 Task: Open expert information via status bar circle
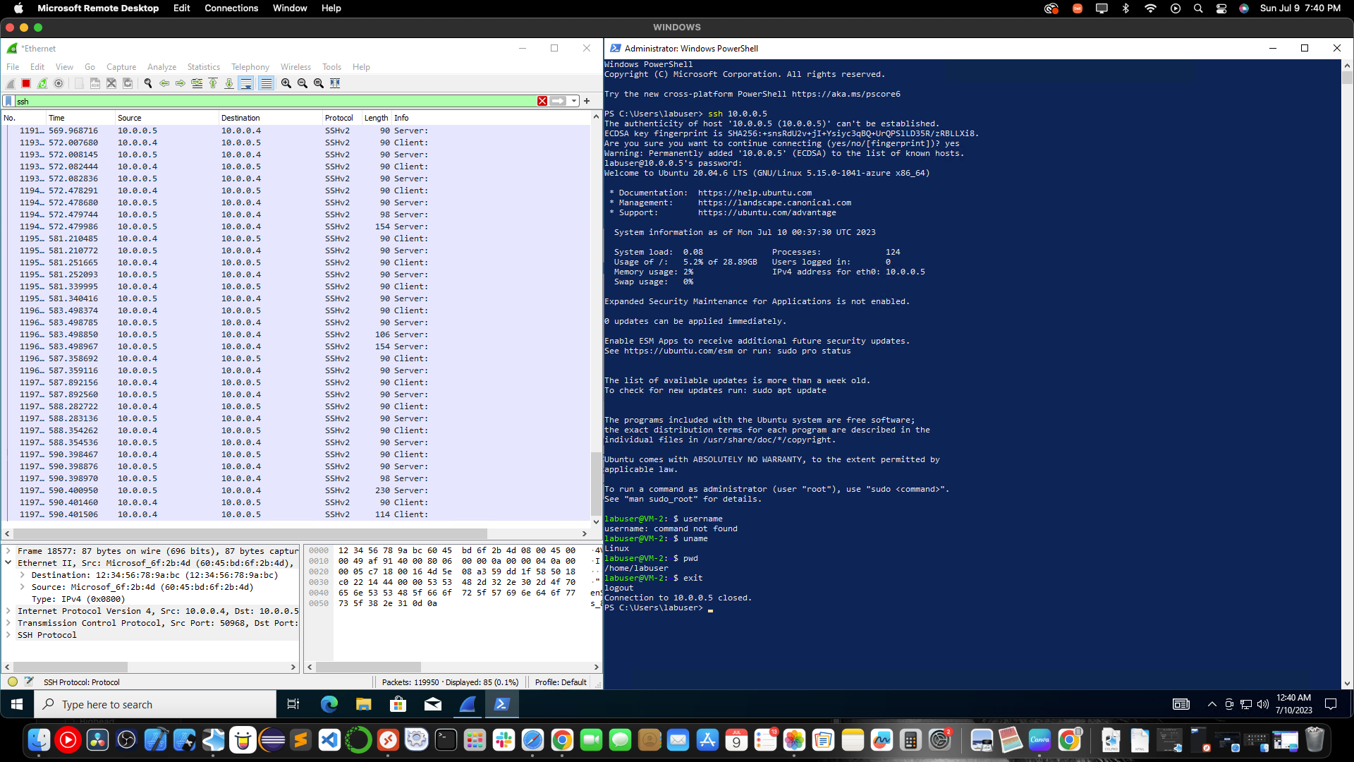point(12,682)
